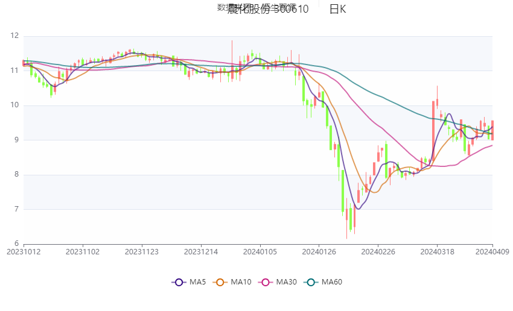Click the 日K chart title label
The width and height of the screenshot is (513, 311).
point(337,9)
